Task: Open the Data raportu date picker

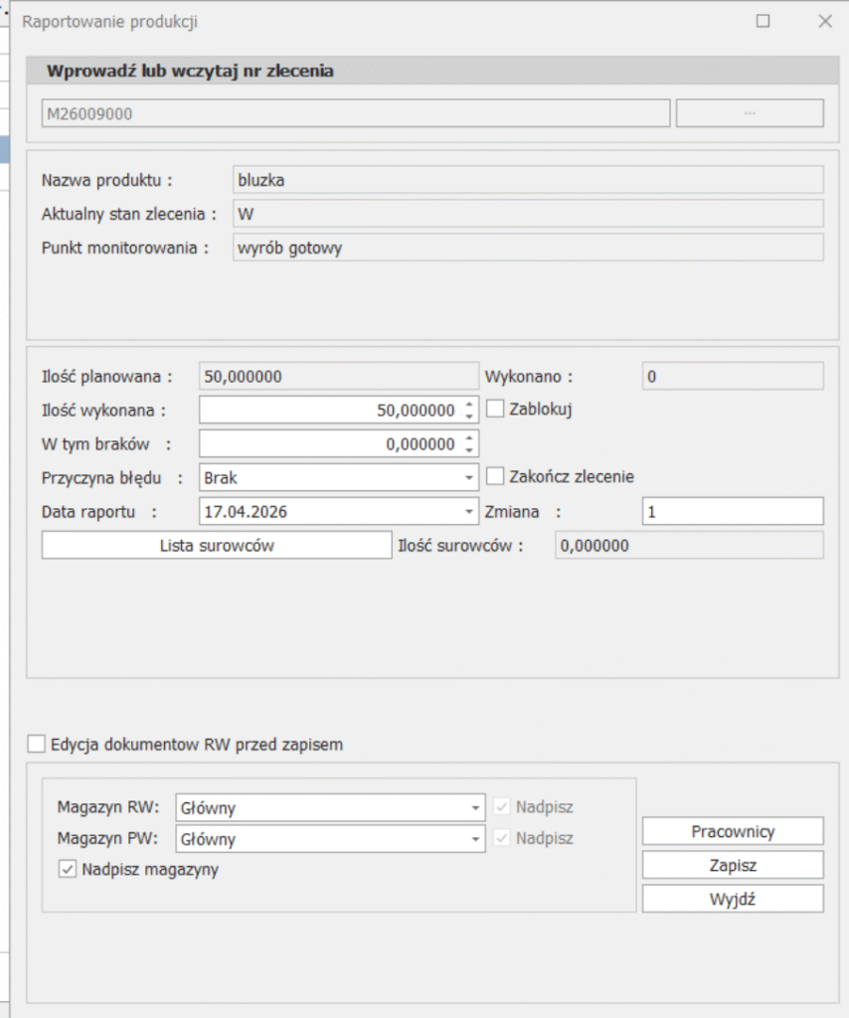Action: 468,512
